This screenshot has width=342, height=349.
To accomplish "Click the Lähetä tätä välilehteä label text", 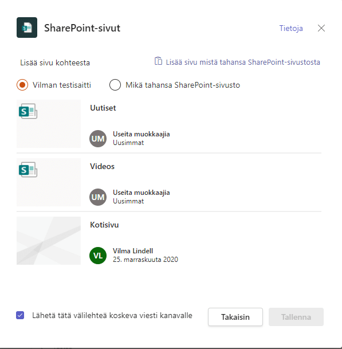I will [x=112, y=315].
